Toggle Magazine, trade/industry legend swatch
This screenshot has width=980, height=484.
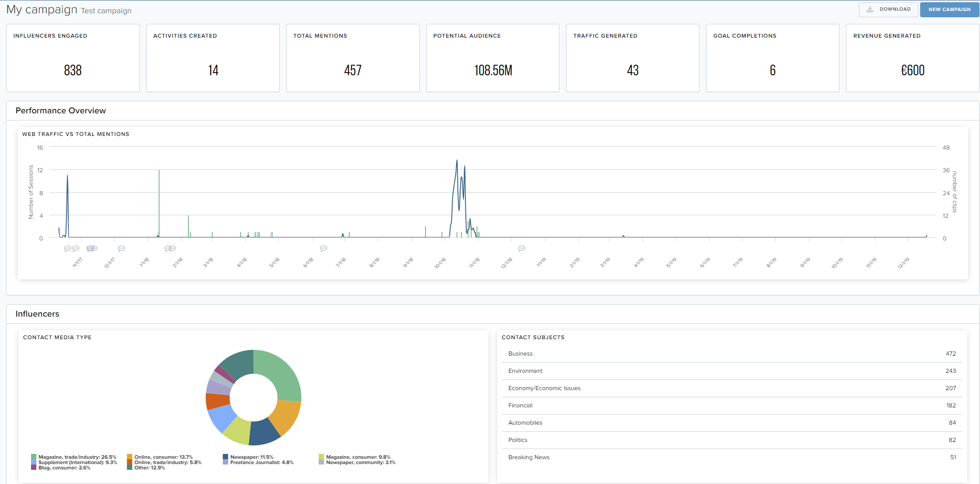[34, 457]
